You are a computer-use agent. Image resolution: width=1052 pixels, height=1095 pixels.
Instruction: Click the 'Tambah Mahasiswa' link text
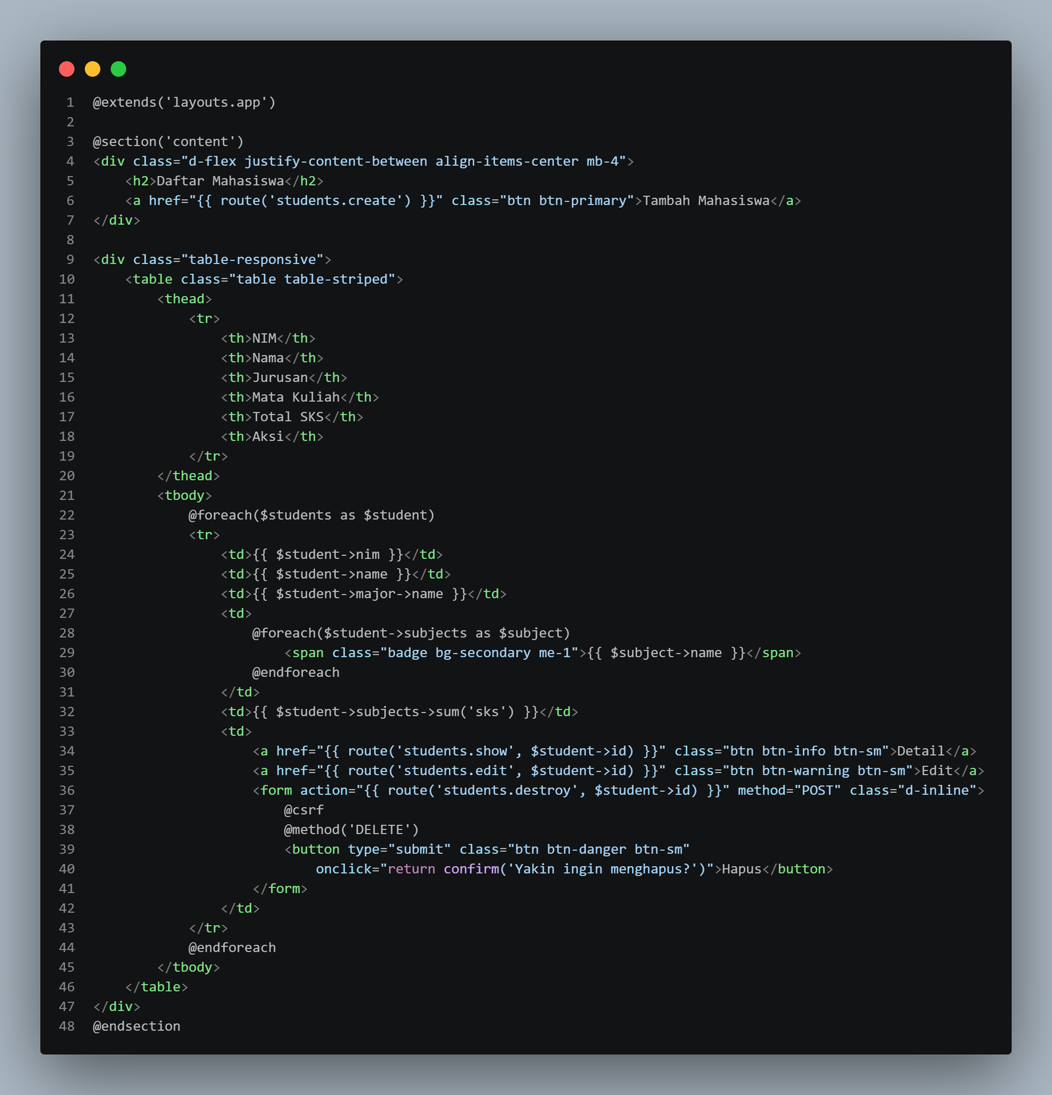pyautogui.click(x=706, y=201)
